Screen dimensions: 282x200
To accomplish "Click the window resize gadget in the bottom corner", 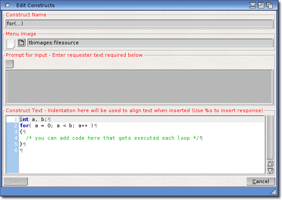I will point(273,191).
